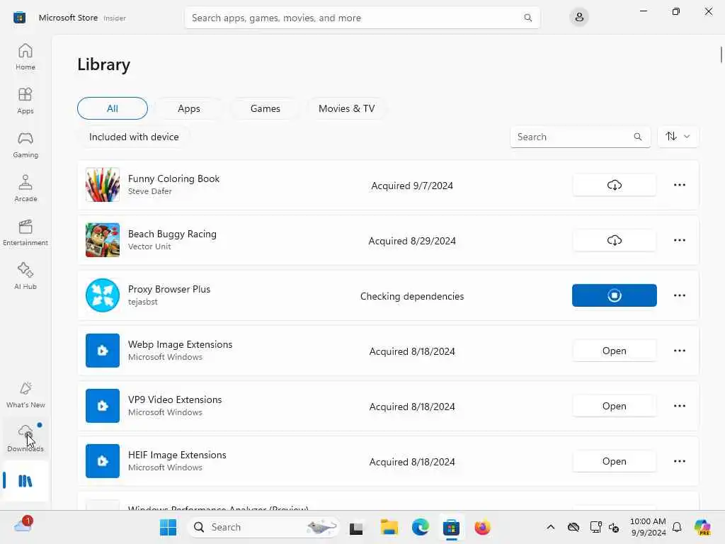Open the Downloads page in the sidebar
The image size is (725, 544).
coord(25,438)
